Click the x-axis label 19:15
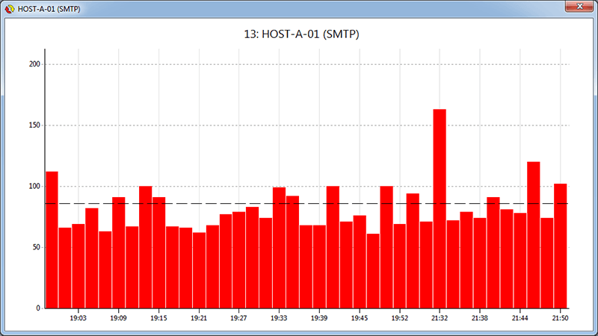 (158, 318)
